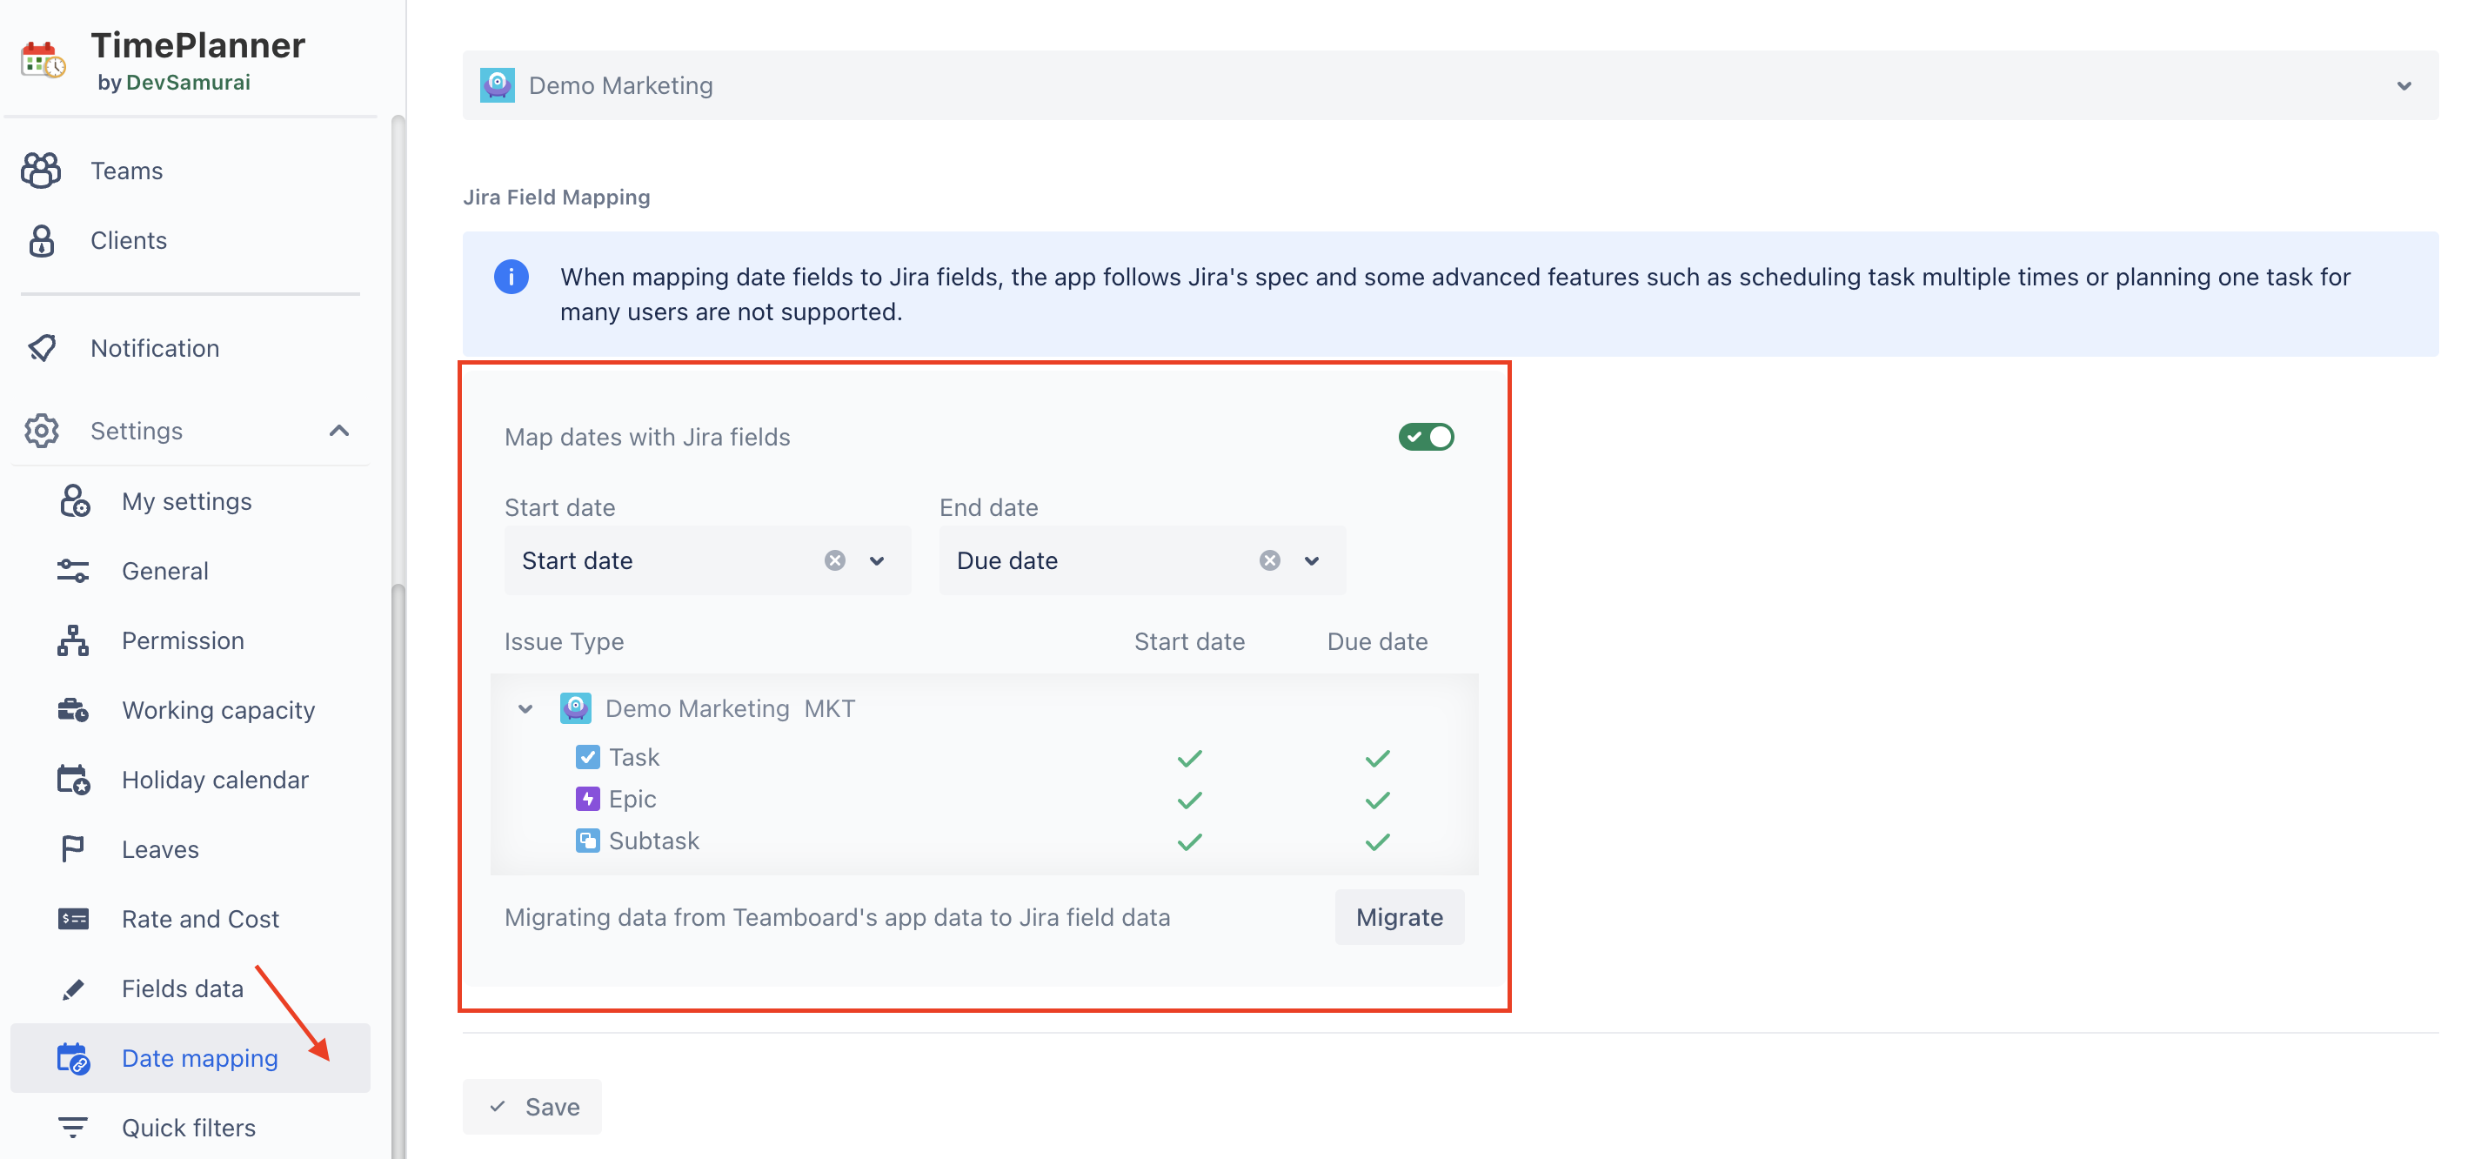Click the General sliders icon
The height and width of the screenshot is (1159, 2474).
[73, 571]
